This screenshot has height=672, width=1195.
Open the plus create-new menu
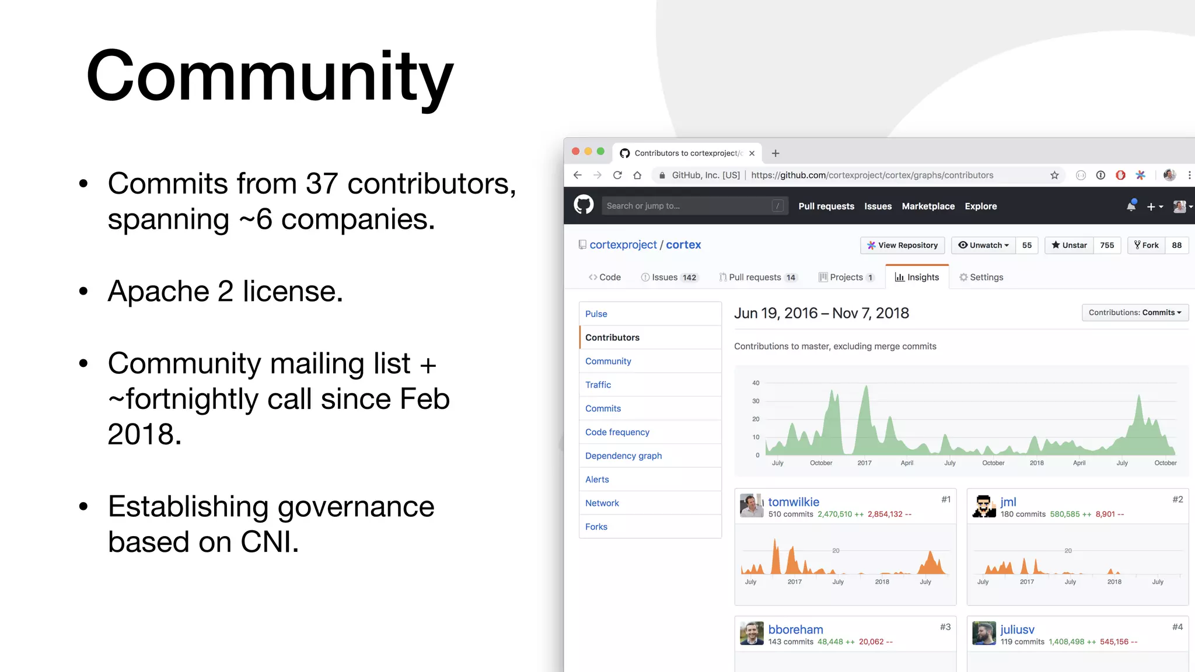(x=1155, y=206)
